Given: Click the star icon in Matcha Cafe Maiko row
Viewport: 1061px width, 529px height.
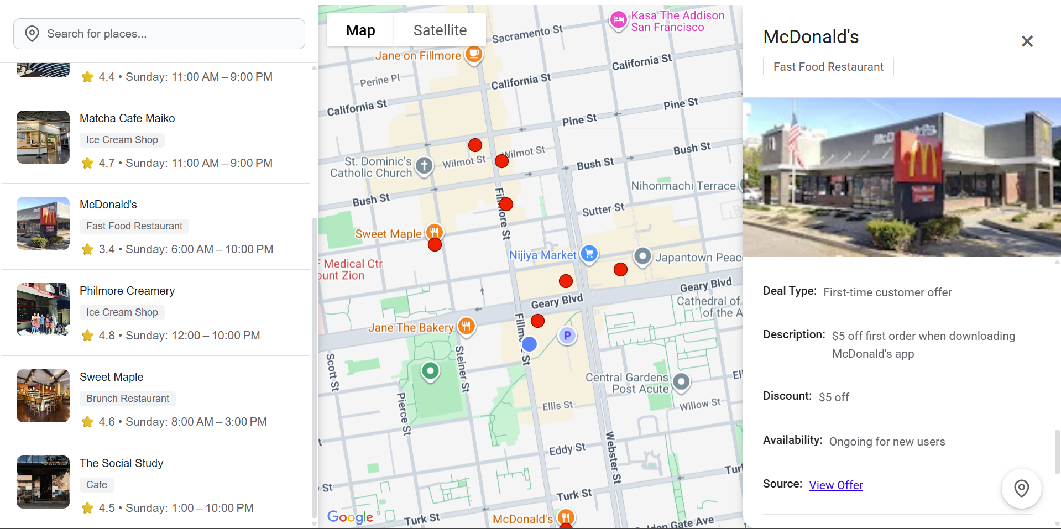Looking at the screenshot, I should click(87, 163).
